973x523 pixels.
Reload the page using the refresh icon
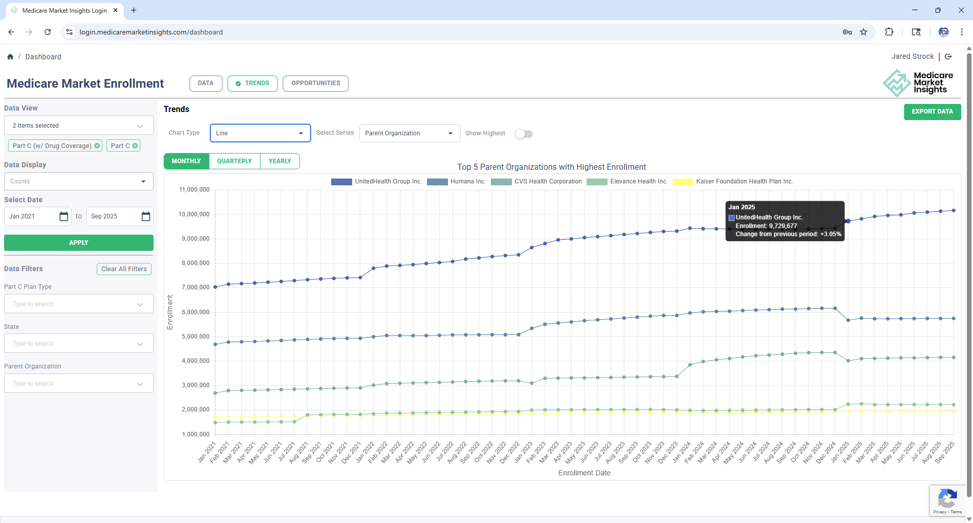pyautogui.click(x=48, y=32)
